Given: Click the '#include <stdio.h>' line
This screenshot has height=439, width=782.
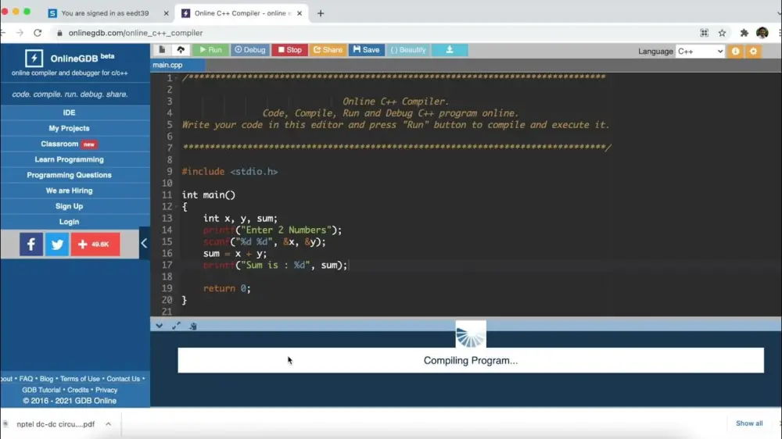Looking at the screenshot, I should pyautogui.click(x=229, y=171).
